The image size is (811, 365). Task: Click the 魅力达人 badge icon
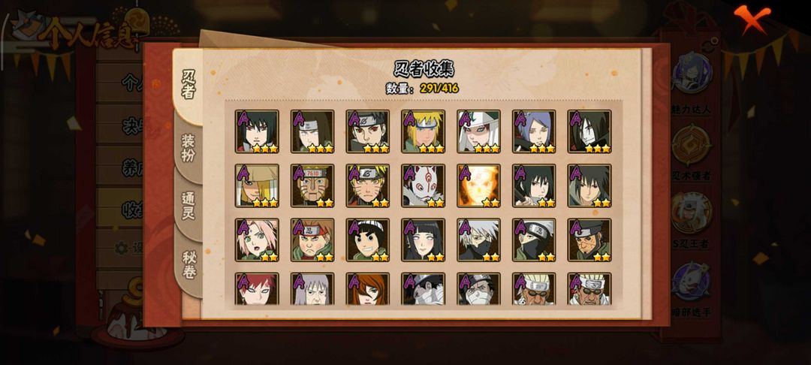coord(692,74)
